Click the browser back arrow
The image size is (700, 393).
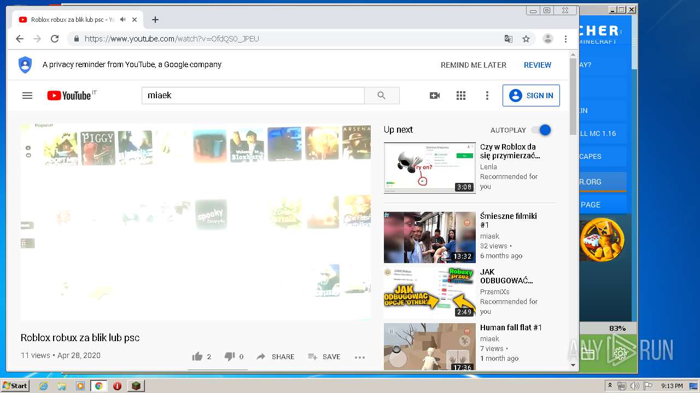[20, 39]
